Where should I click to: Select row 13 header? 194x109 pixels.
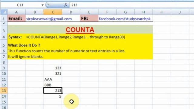point(4,91)
